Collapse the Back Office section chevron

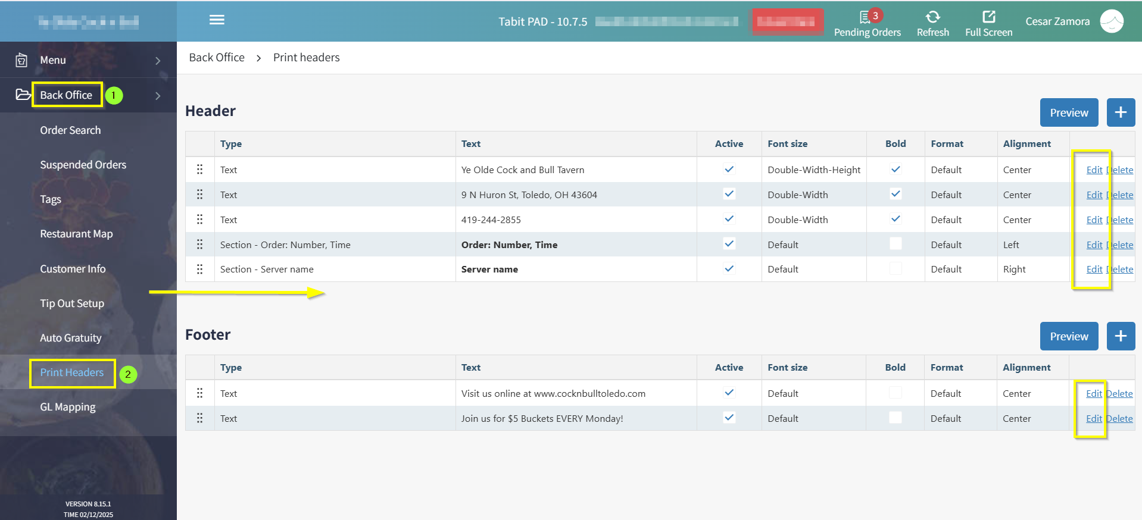click(x=158, y=96)
